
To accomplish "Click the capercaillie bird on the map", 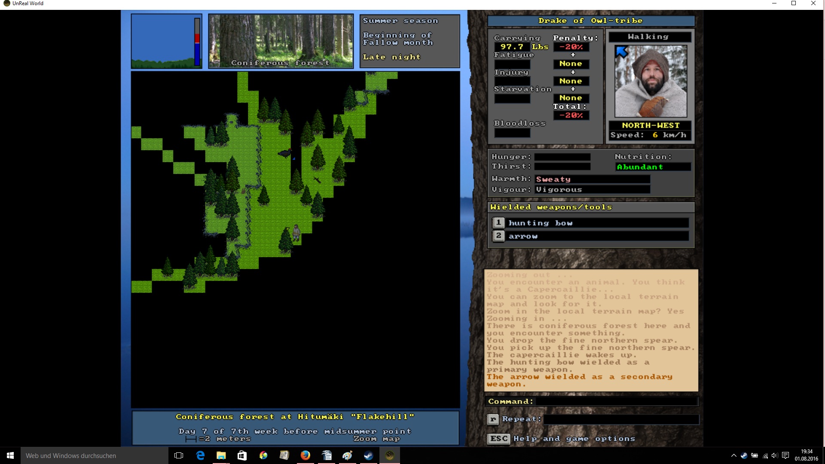I will pos(285,153).
